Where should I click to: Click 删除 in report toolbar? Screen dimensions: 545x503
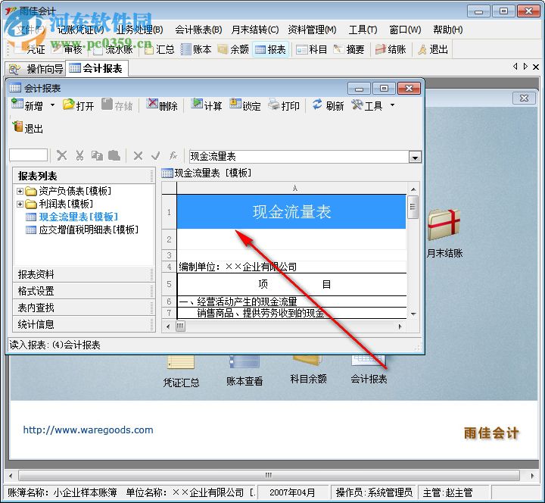[x=162, y=105]
